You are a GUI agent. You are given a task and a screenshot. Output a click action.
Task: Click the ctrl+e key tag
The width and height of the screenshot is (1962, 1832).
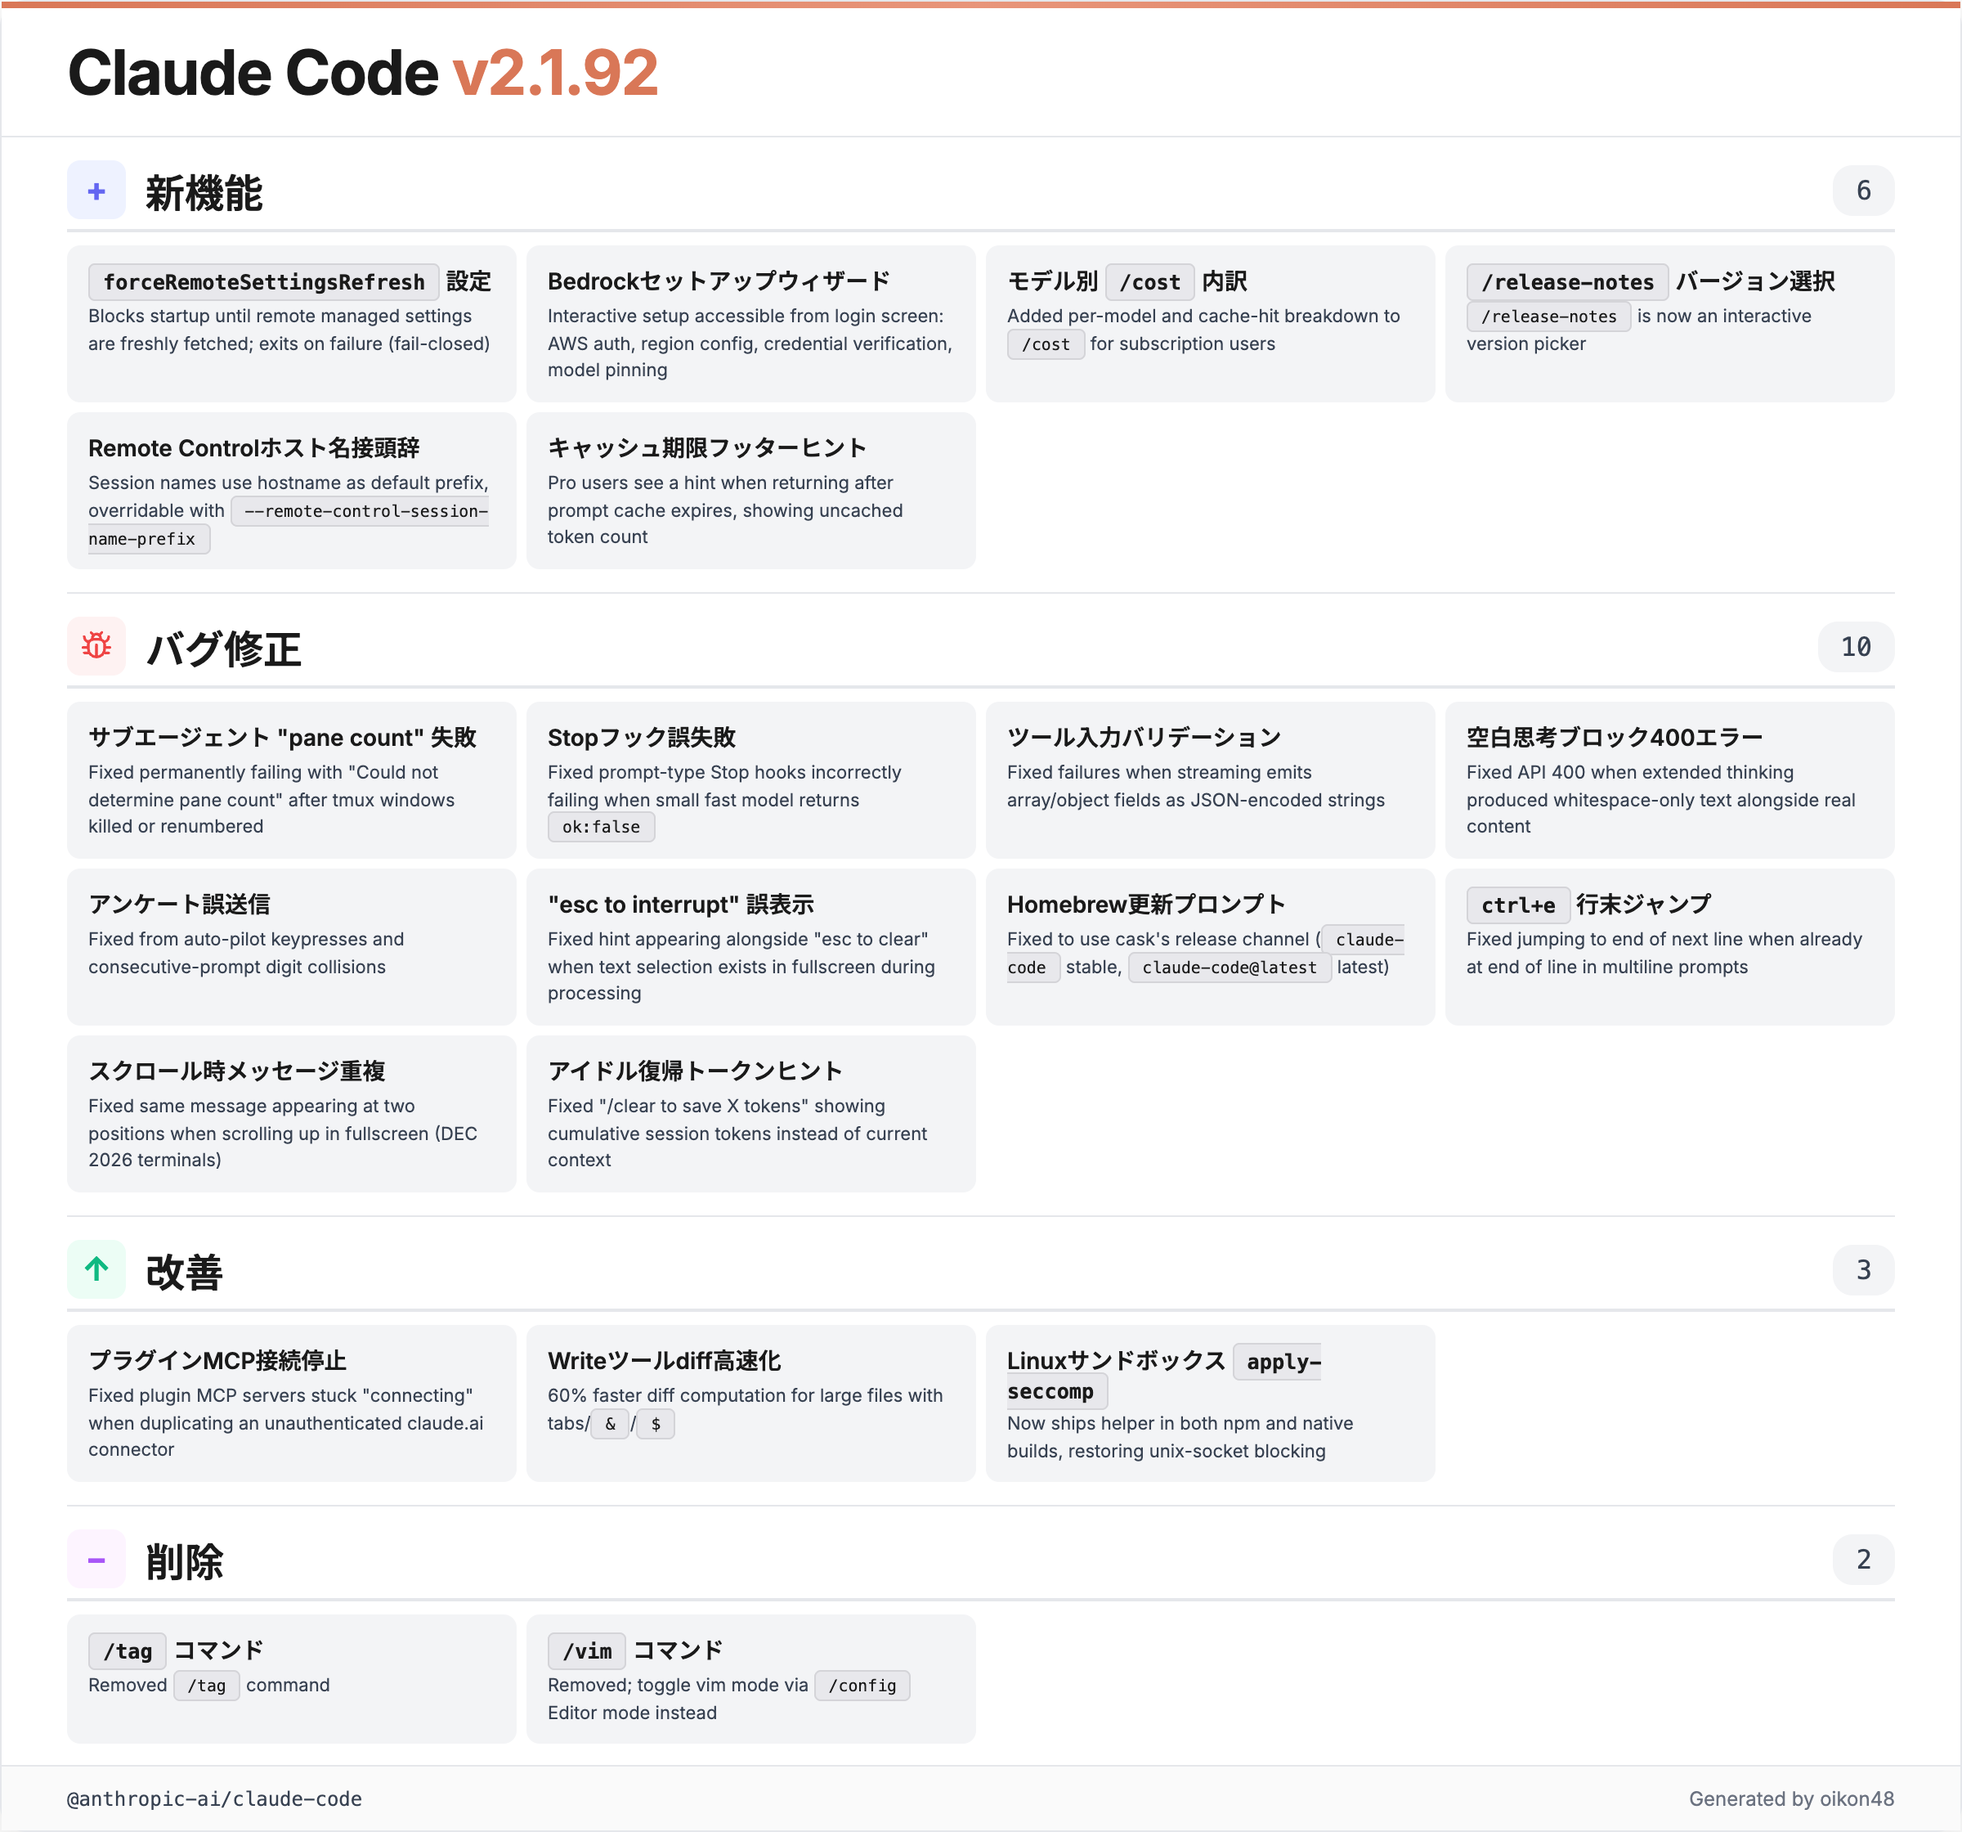coord(1517,905)
